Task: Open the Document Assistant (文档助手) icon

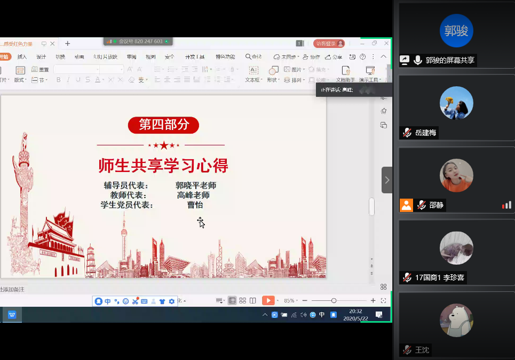Action: [345, 73]
